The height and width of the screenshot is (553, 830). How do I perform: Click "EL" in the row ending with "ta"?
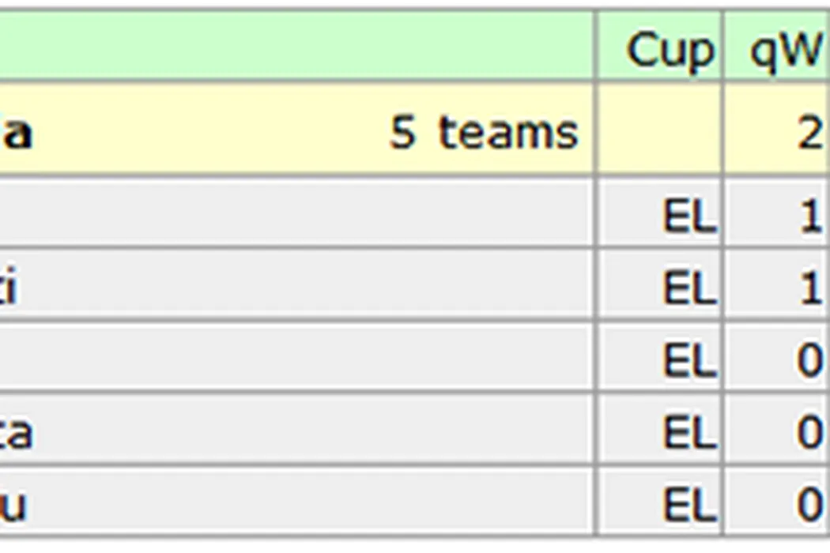(x=689, y=433)
